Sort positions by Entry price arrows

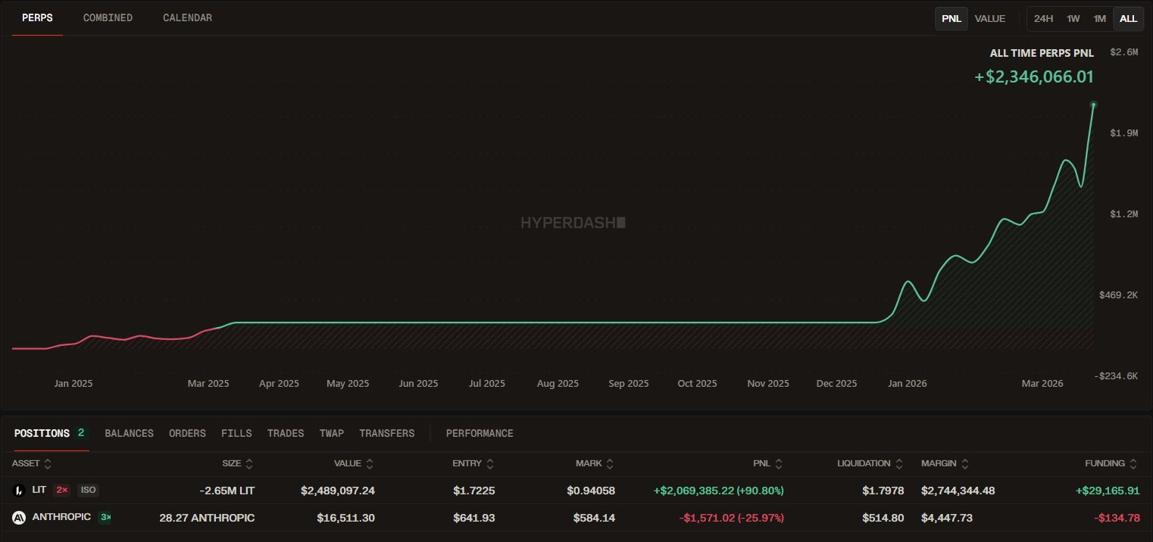tap(490, 463)
